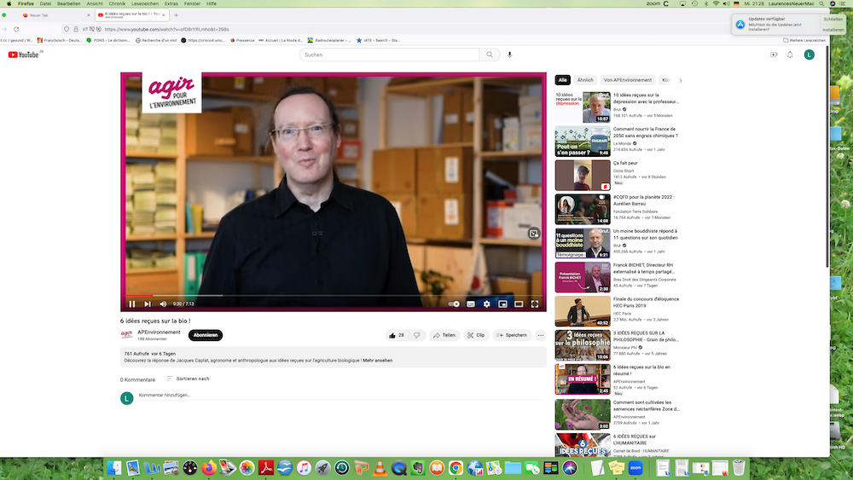Click the create video icon
Viewport: 853px width, 480px height.
click(774, 55)
